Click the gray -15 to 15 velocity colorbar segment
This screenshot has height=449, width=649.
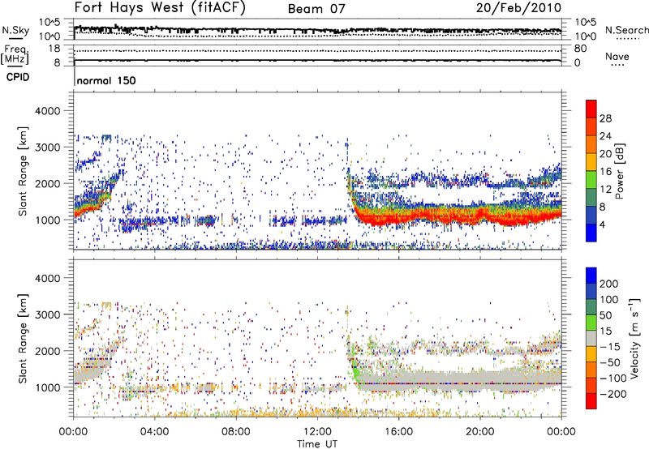591,338
